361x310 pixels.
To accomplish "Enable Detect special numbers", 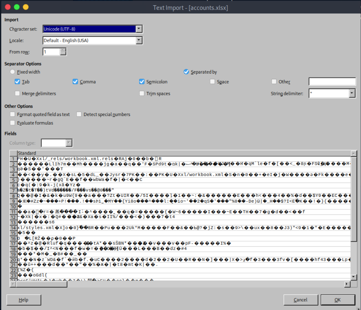I will [79, 114].
